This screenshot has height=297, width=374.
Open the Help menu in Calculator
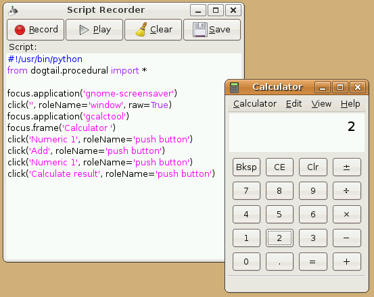(x=350, y=104)
